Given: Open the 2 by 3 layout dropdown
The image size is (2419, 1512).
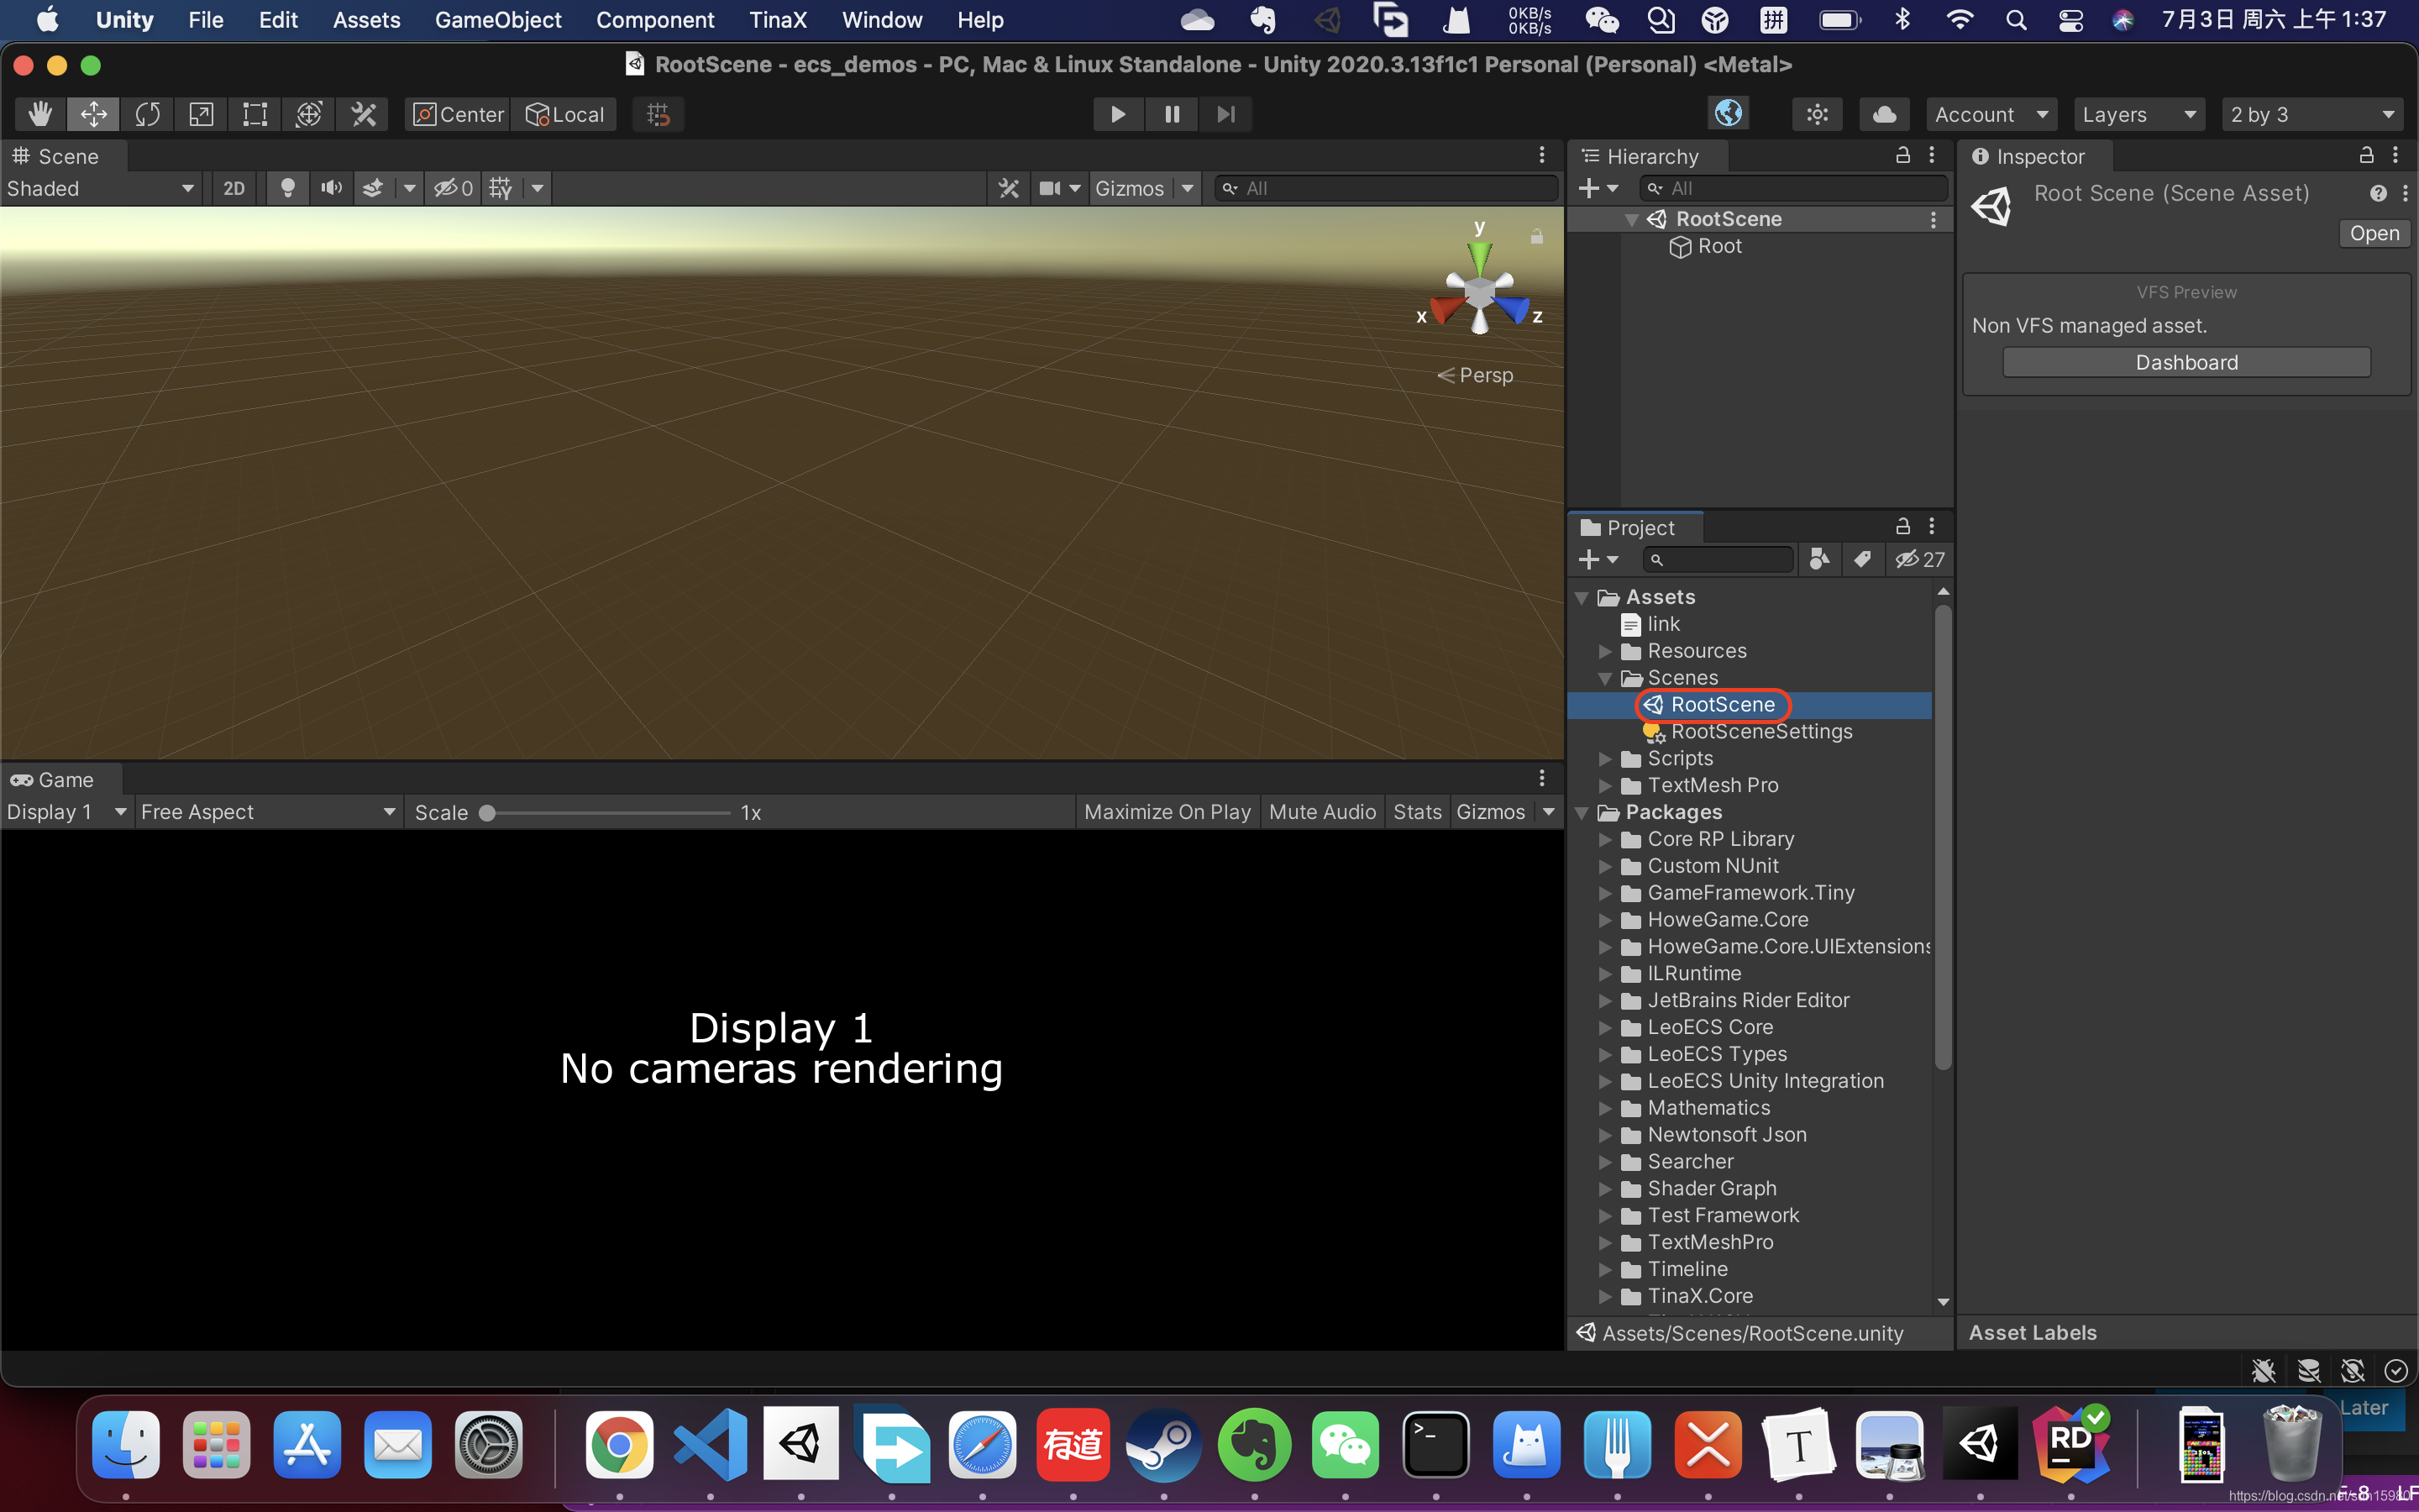Looking at the screenshot, I should click(2313, 114).
